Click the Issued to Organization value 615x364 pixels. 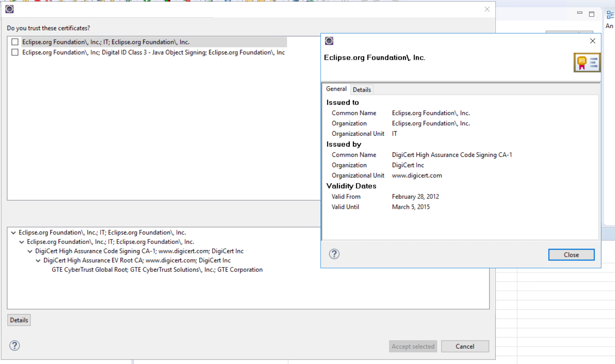click(x=431, y=123)
